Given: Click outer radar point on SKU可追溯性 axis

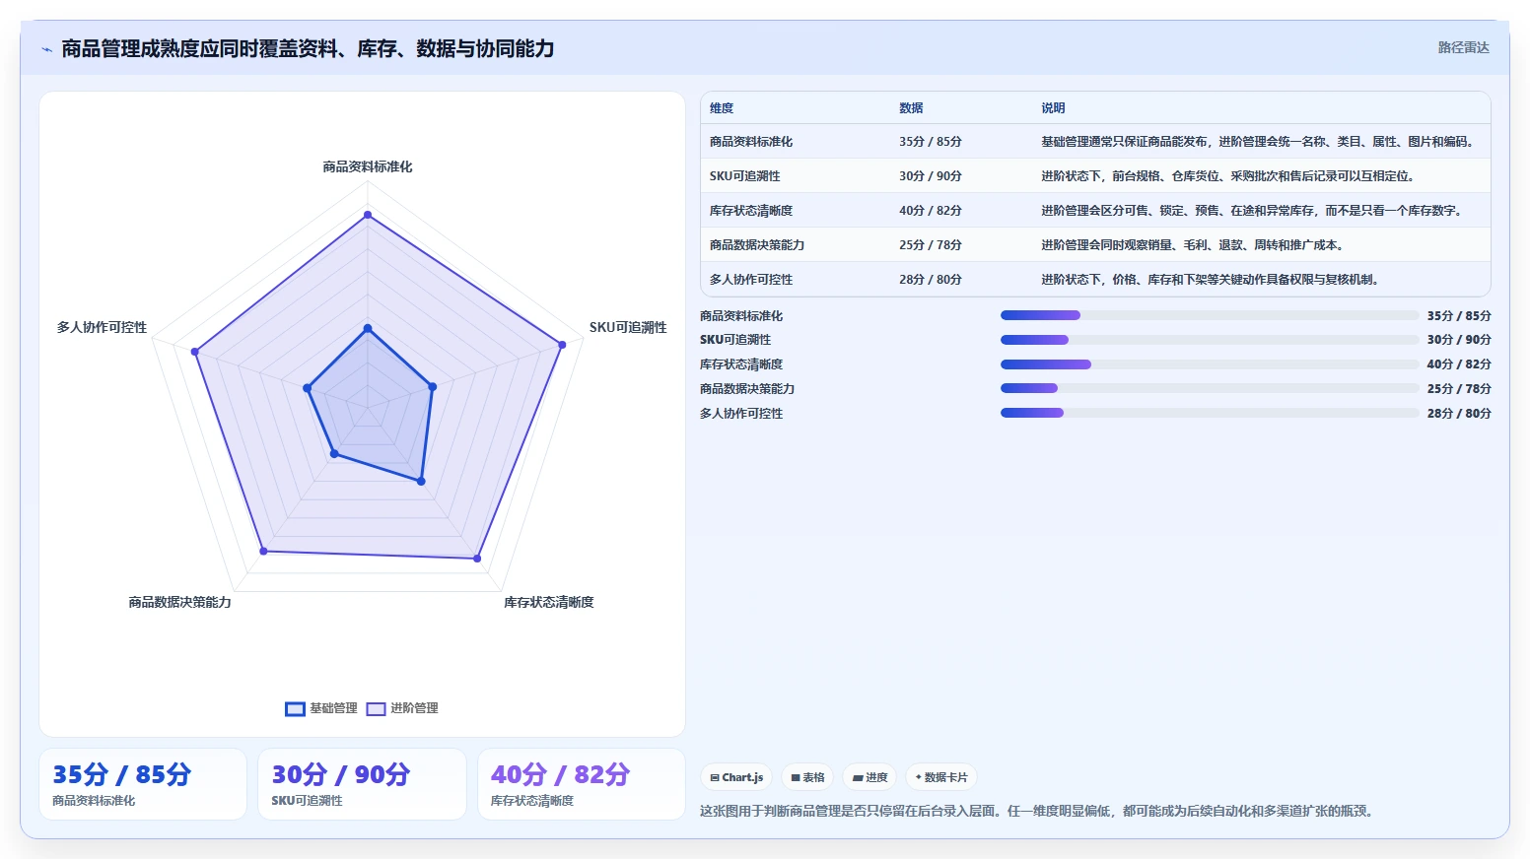Looking at the screenshot, I should pyautogui.click(x=562, y=345).
